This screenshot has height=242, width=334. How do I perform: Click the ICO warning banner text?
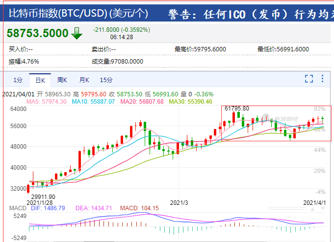(251, 15)
